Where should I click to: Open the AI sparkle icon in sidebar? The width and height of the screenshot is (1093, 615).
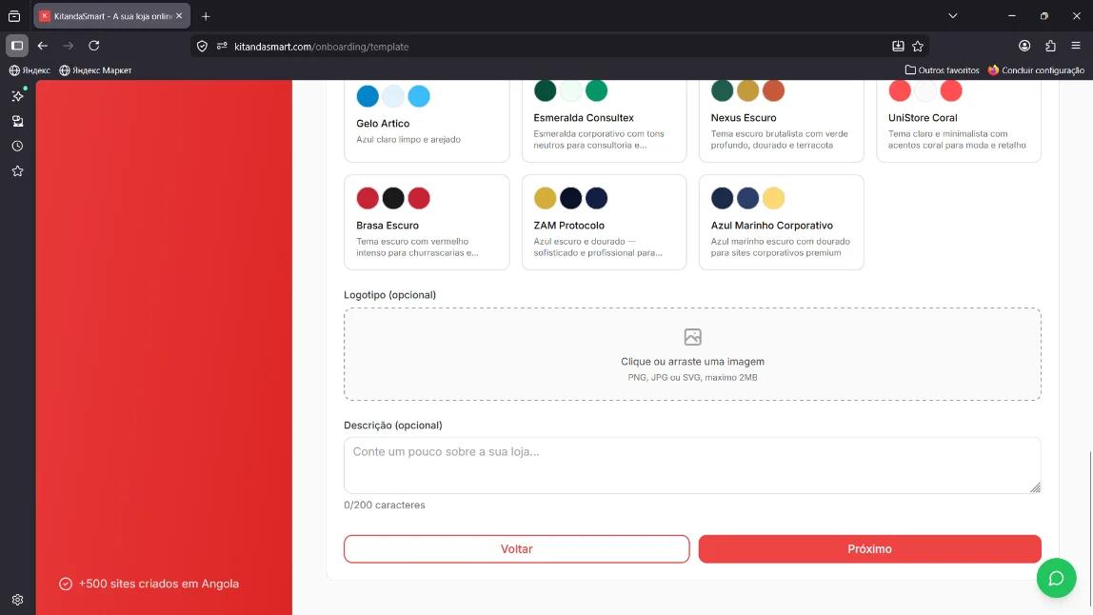17,96
